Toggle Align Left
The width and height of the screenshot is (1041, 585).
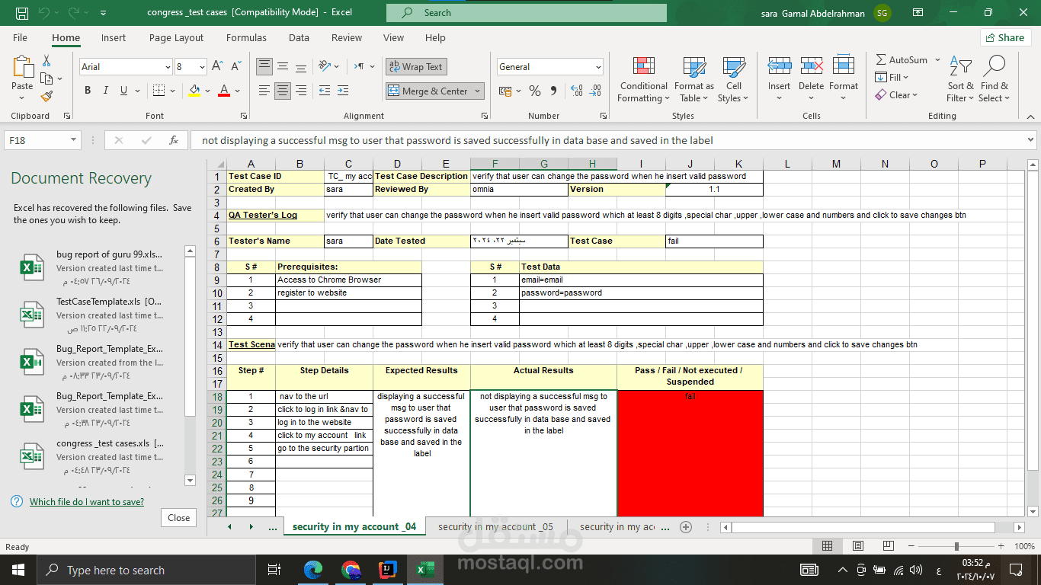coord(264,91)
